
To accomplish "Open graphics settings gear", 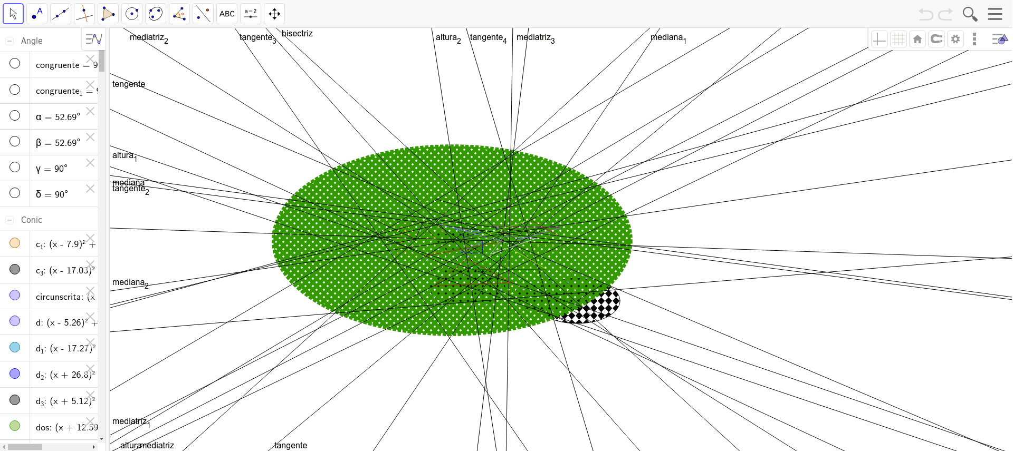I will click(x=955, y=39).
